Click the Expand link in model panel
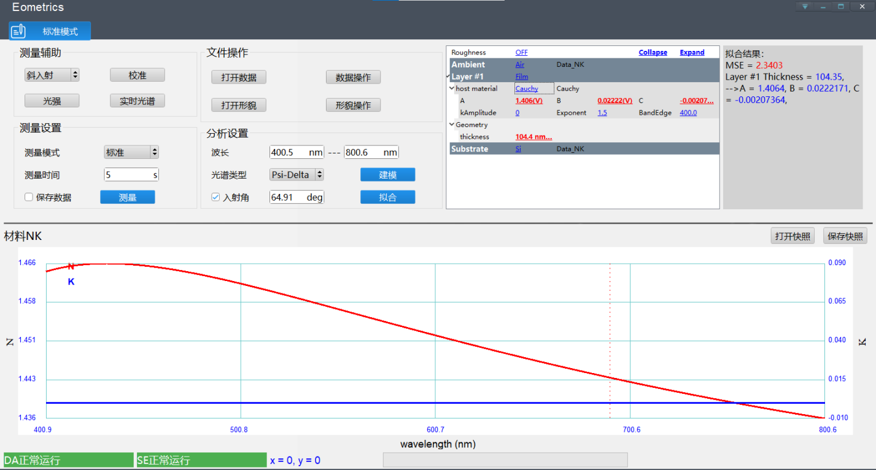The width and height of the screenshot is (876, 470). coord(692,53)
